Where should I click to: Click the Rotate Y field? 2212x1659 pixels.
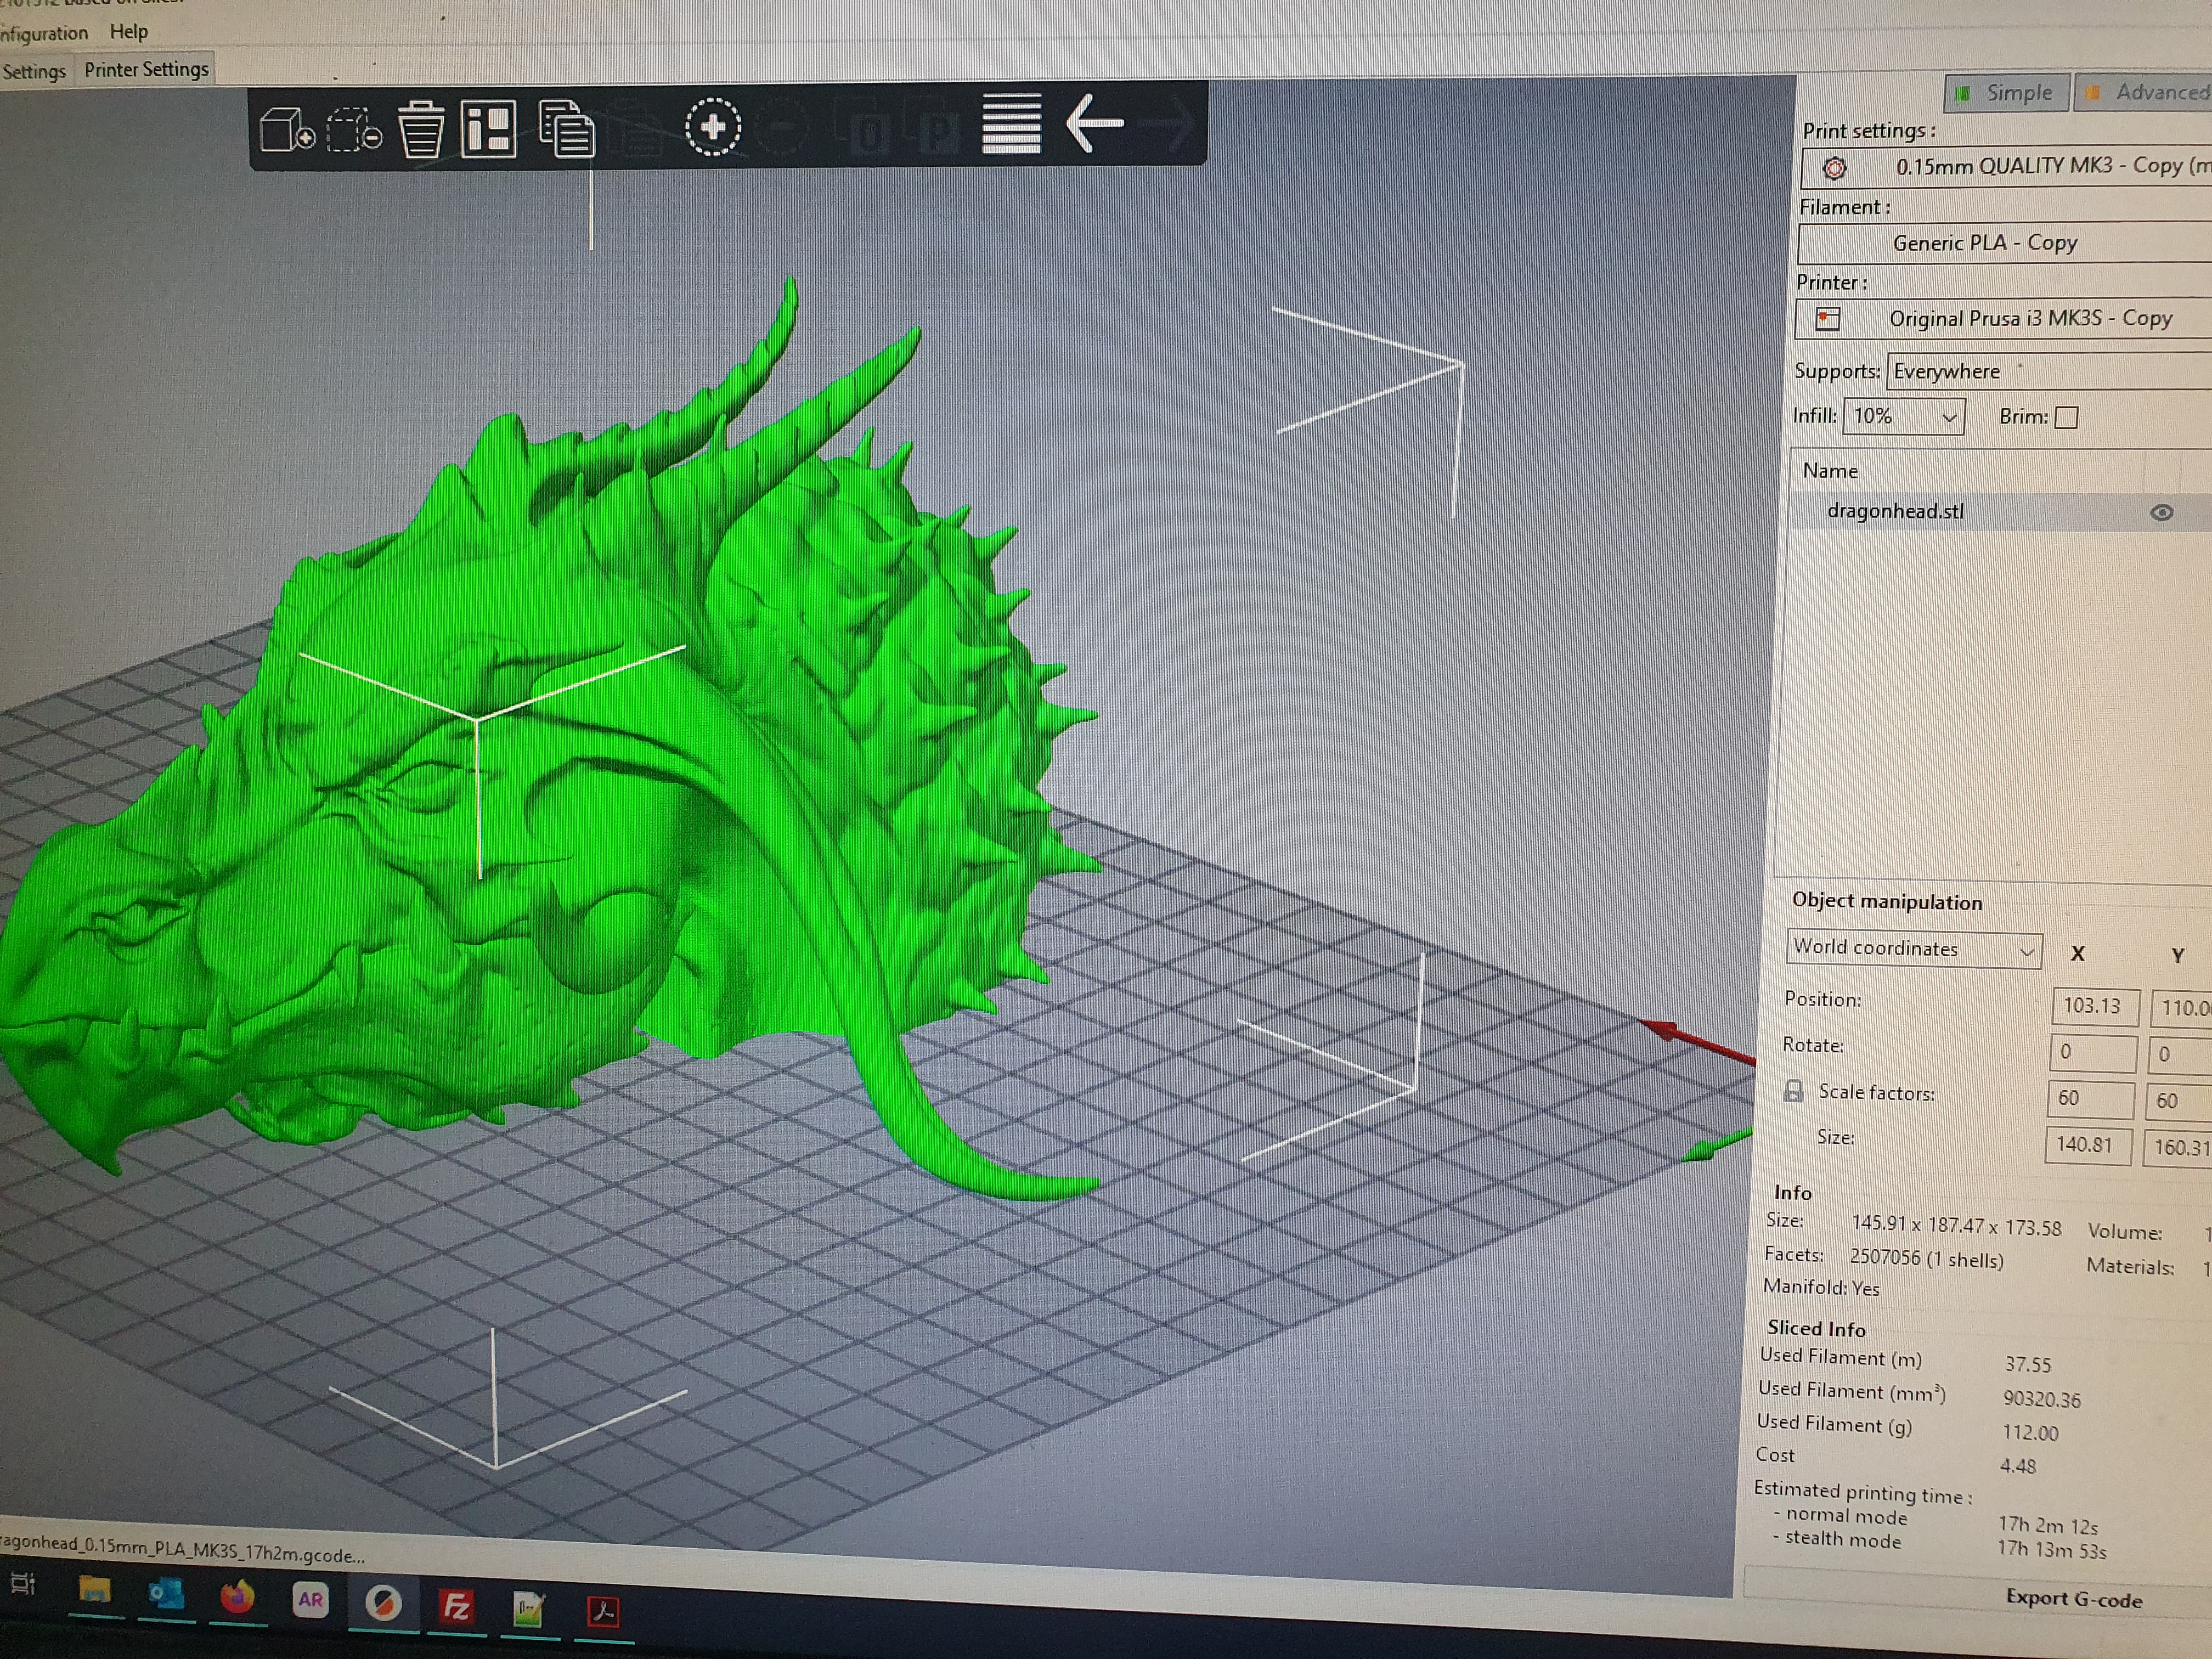tap(2179, 1054)
